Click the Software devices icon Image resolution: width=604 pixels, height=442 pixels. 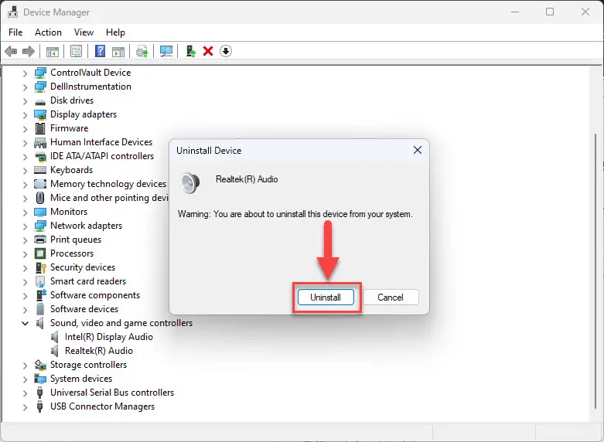[x=40, y=309]
